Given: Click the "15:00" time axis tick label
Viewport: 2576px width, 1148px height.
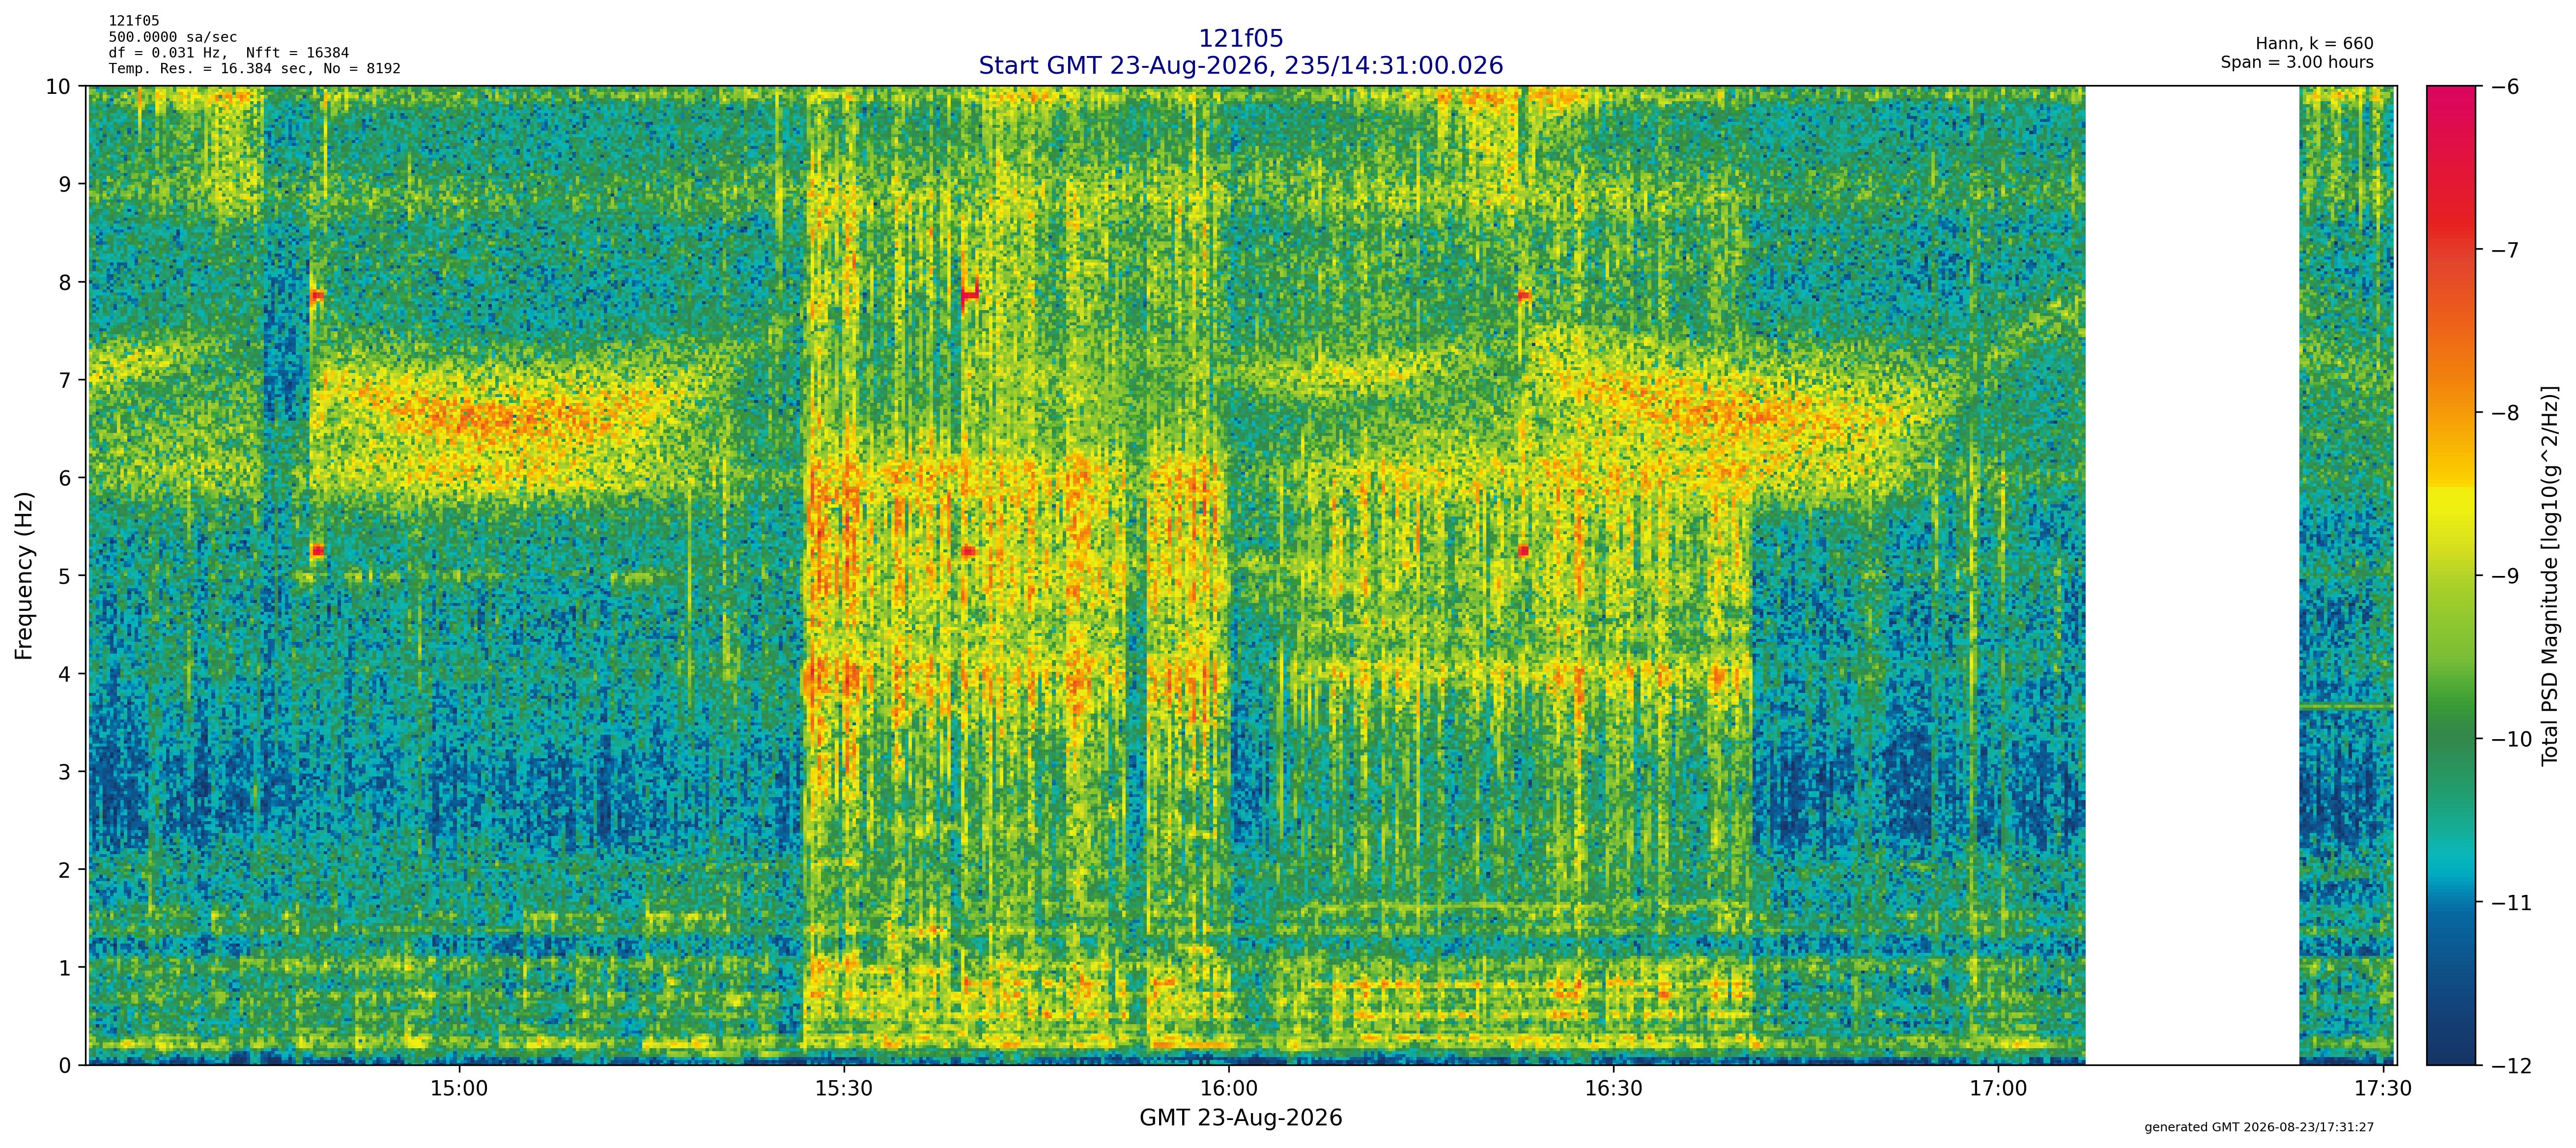Looking at the screenshot, I should (x=459, y=1089).
